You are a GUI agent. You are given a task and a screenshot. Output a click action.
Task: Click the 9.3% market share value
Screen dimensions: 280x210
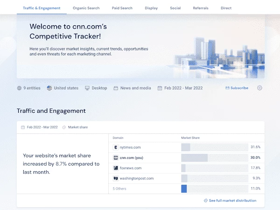[x=256, y=178]
